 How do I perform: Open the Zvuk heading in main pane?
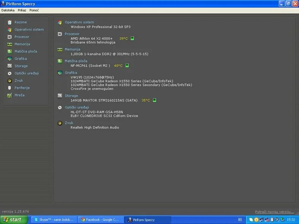[69, 123]
